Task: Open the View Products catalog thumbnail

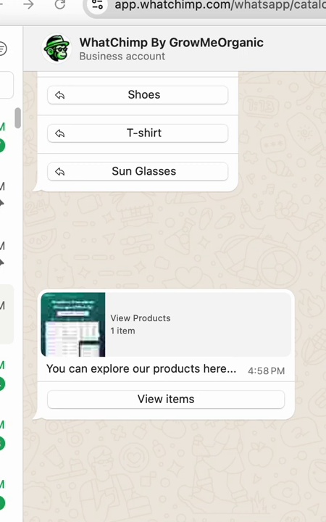Action: [73, 325]
